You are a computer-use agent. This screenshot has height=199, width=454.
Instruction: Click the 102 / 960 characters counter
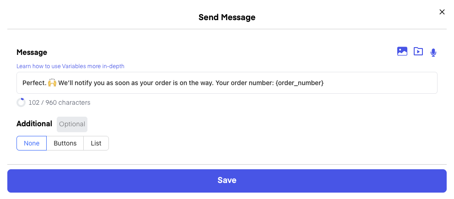59,102
